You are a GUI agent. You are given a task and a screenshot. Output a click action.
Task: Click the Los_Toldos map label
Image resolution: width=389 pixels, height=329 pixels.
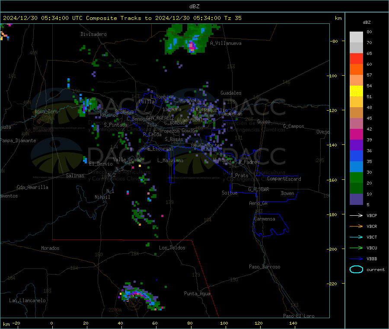click(172, 248)
